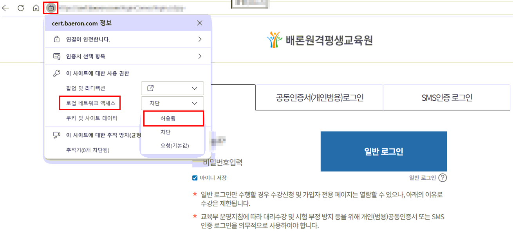The image size is (513, 244).
Task: Switch to 공동인증서(개인범용)로그인 tab
Action: pos(319,98)
